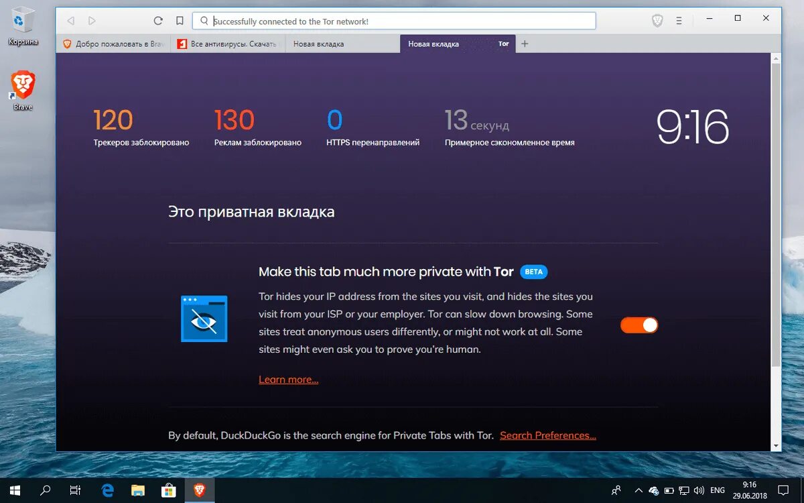Click the Brave taskbar button
This screenshot has width=804, height=503.
tap(200, 490)
